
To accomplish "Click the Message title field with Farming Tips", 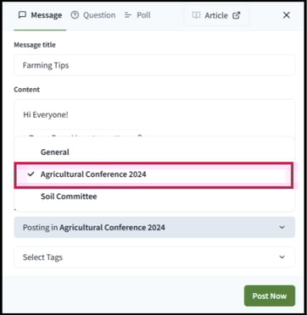I will (x=154, y=65).
